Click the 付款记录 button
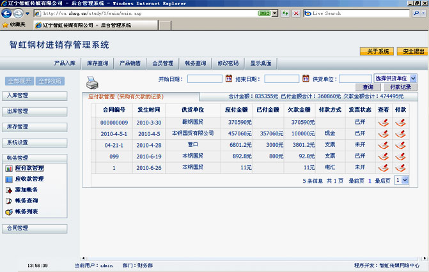 pyautogui.click(x=400, y=87)
